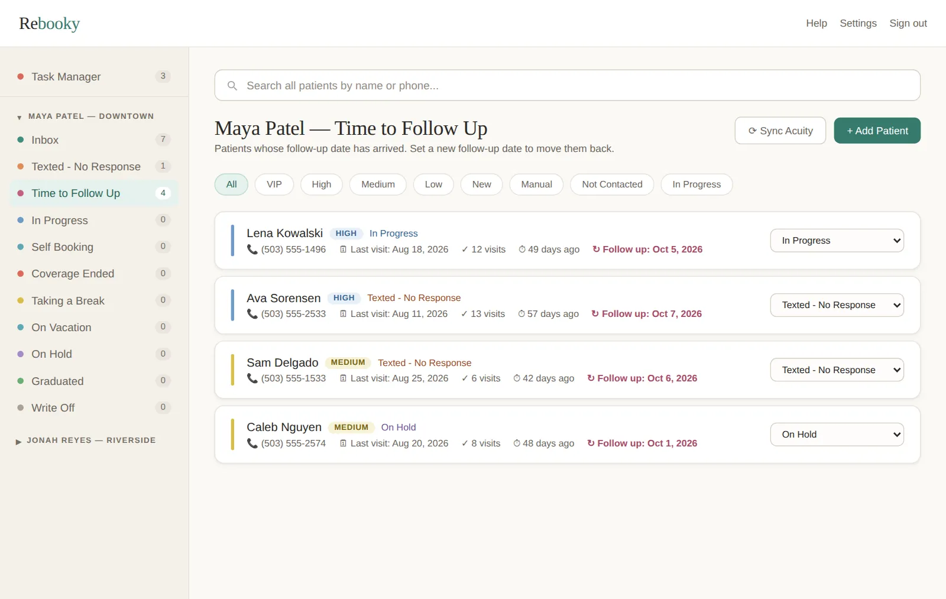Go to the Inbox list
This screenshot has height=599, width=946.
[x=95, y=140]
